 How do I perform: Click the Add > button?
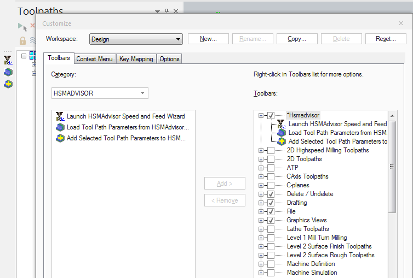(225, 183)
